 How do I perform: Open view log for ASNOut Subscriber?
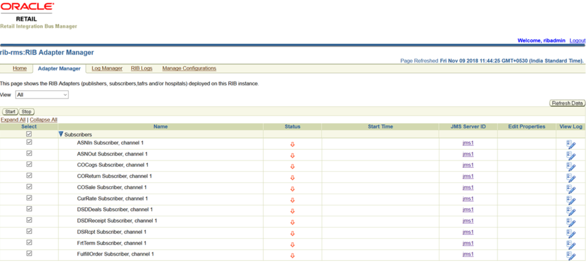(571, 156)
